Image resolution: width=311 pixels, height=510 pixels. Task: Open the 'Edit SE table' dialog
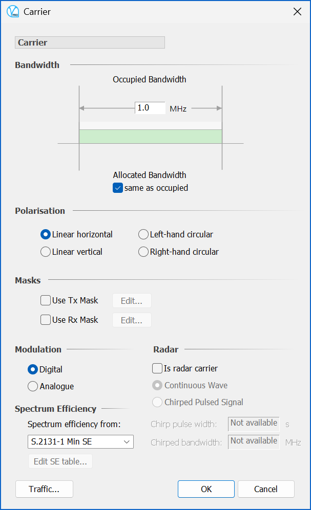click(x=60, y=461)
